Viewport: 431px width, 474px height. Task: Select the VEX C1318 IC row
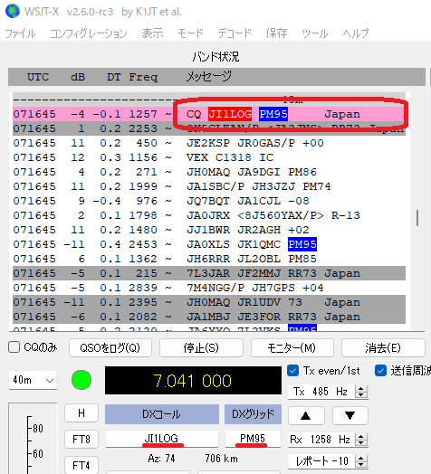pos(209,157)
